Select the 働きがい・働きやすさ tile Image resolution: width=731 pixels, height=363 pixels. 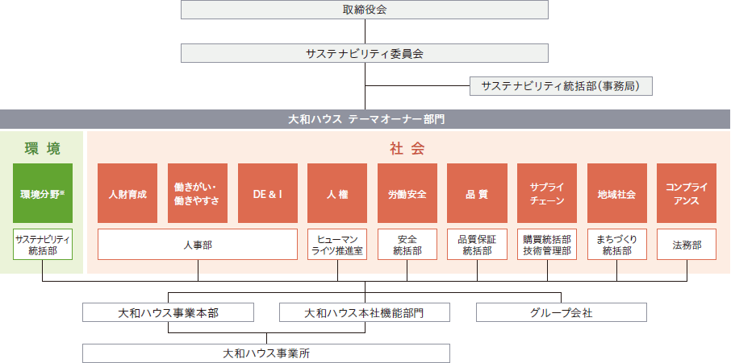197,193
